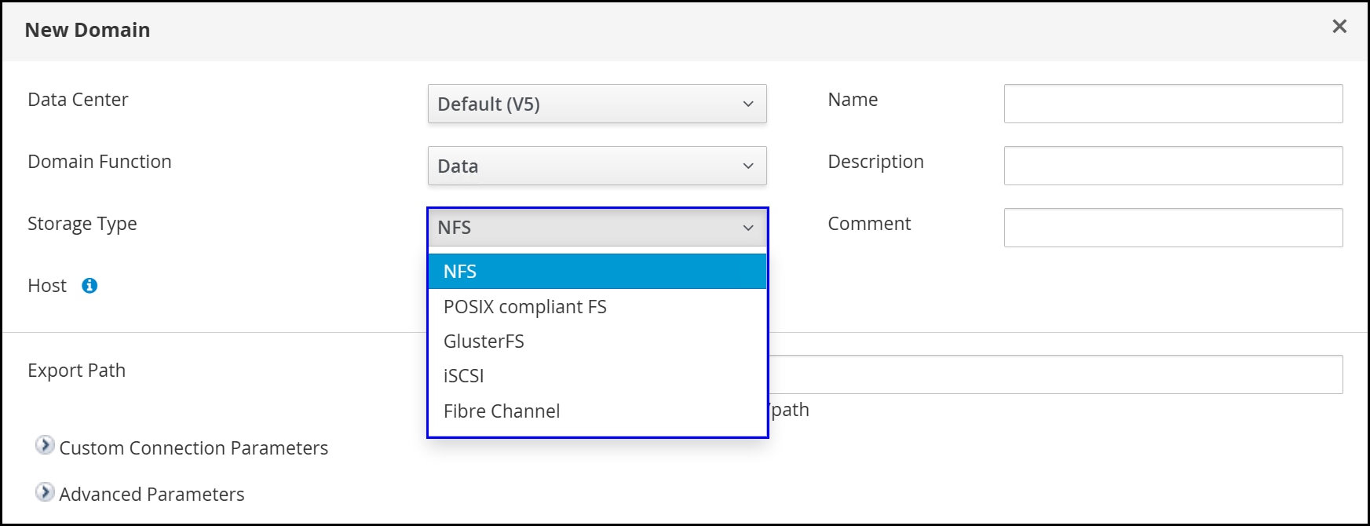1370x526 pixels.
Task: Click the Domain Function label
Action: tap(100, 162)
